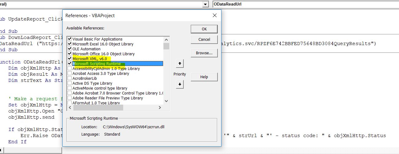Click Cancel in References dialog
The height and width of the screenshot is (154, 399).
pos(204,39)
